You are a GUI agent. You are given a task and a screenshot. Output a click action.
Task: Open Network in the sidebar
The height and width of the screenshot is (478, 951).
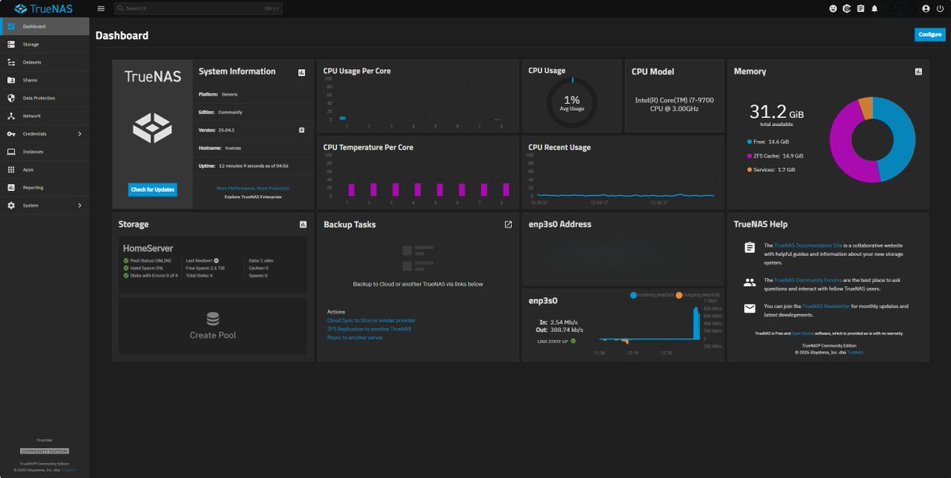pyautogui.click(x=44, y=116)
